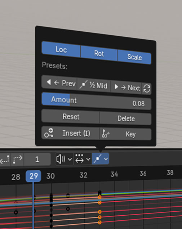This screenshot has width=182, height=229.
Task: Jump to next keyframe dotted-arrow icon
Action: pyautogui.click(x=17, y=160)
